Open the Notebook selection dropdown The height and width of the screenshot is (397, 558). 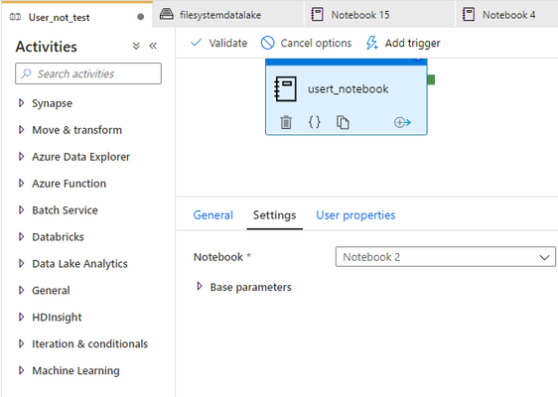(445, 257)
